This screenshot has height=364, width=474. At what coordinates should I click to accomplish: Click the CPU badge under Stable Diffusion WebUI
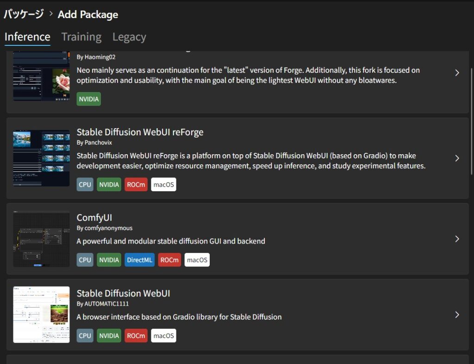85,336
